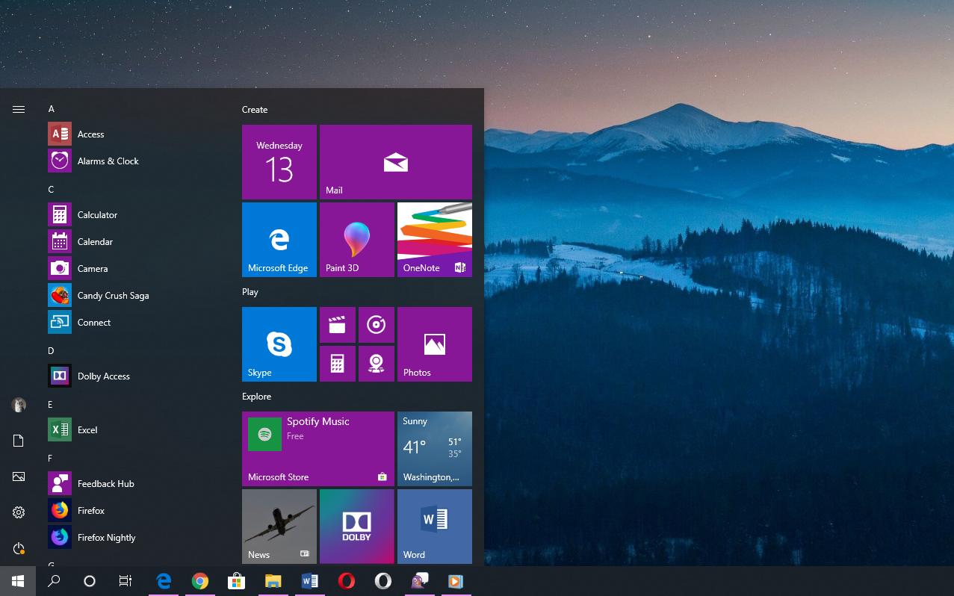This screenshot has width=954, height=596.
Task: Expand the hamburger menu at the top
Action: 18,109
